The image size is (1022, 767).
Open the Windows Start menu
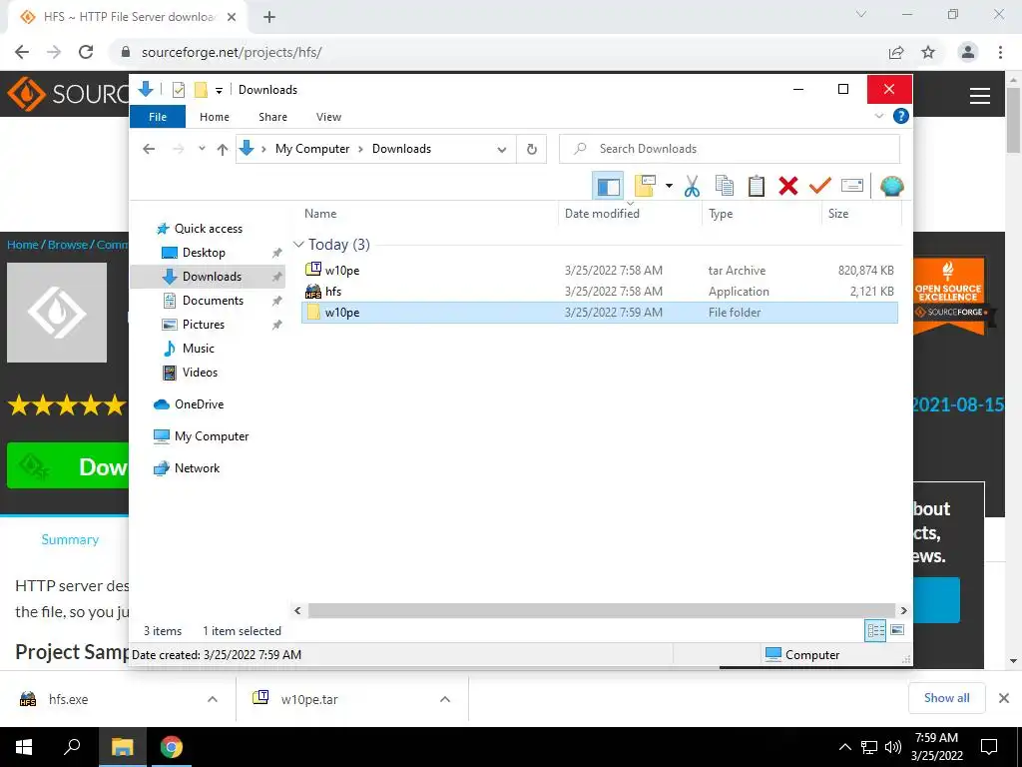24,747
